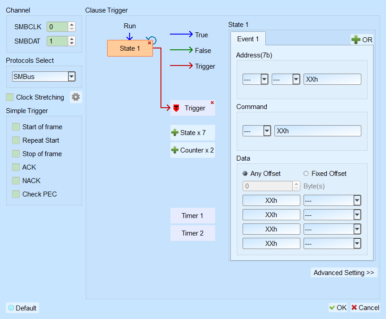The height and width of the screenshot is (319, 386).
Task: Add a new state with State x 7
Action: (x=192, y=132)
